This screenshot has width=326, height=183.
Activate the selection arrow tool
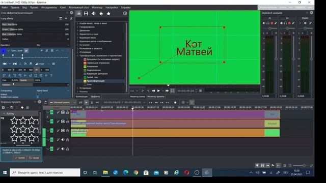[x=86, y=103]
